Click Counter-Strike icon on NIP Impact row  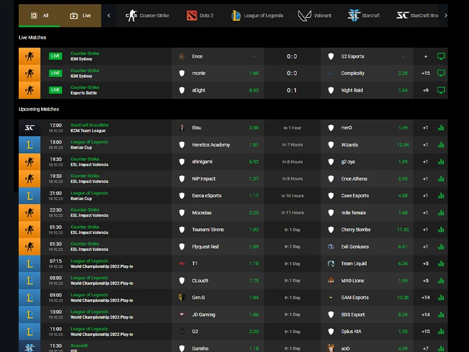pos(30,179)
